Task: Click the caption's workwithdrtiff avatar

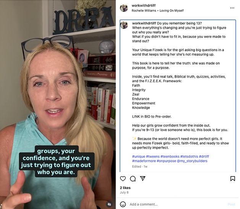Action: (124, 25)
